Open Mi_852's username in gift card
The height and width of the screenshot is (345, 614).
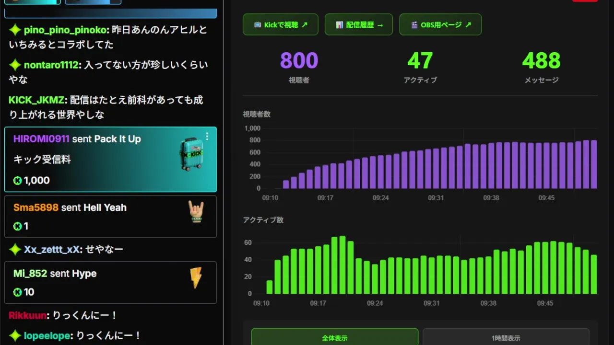pyautogui.click(x=30, y=274)
